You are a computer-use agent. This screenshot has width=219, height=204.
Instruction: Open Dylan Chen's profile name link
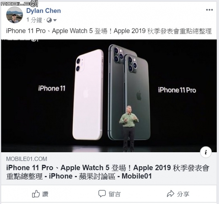43,11
